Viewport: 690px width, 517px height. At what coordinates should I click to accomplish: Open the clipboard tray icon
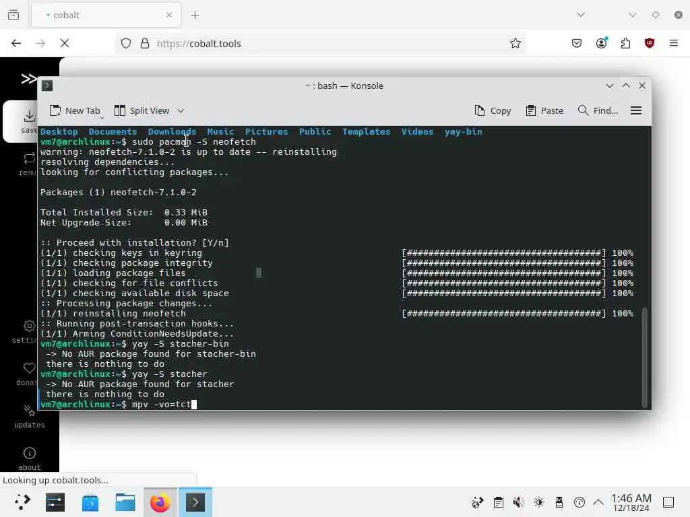click(x=499, y=502)
